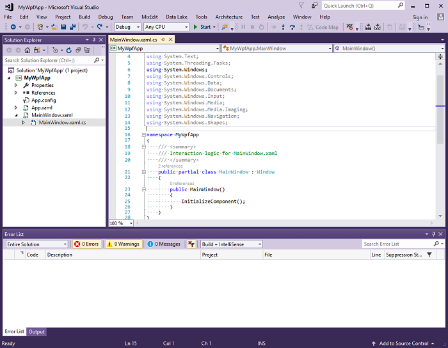Open the Debug configuration dropdown
Viewport: 448px width, 348px height.
127,27
